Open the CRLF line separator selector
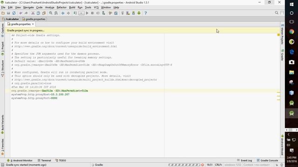The image size is (298, 167). click(218, 165)
